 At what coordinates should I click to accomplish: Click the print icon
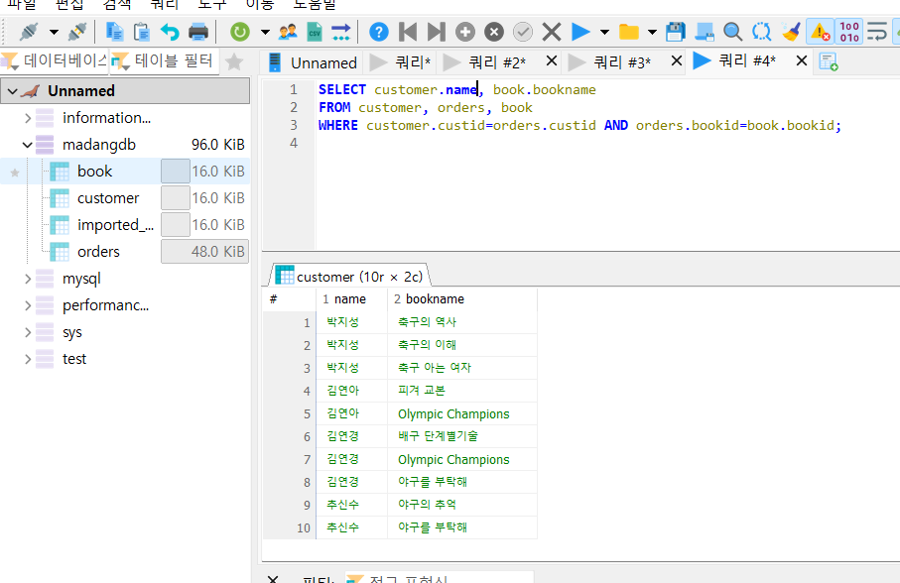(x=198, y=32)
